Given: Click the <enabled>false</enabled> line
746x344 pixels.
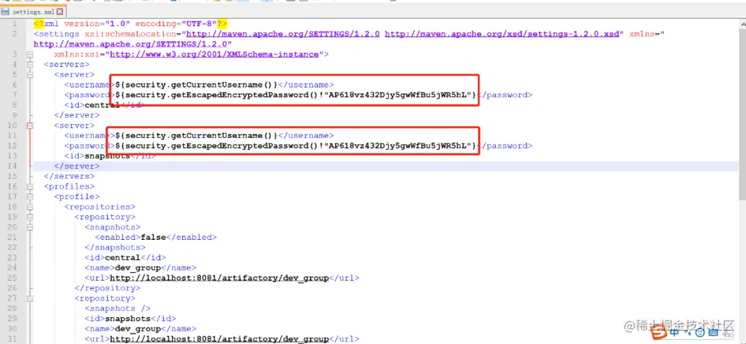Looking at the screenshot, I should [x=155, y=237].
